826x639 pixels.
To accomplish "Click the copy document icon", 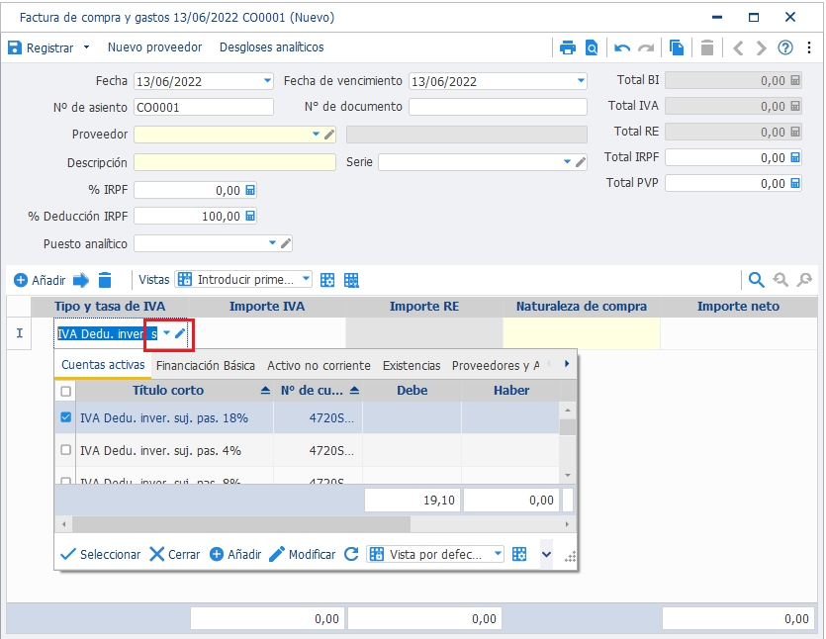I will [x=677, y=47].
